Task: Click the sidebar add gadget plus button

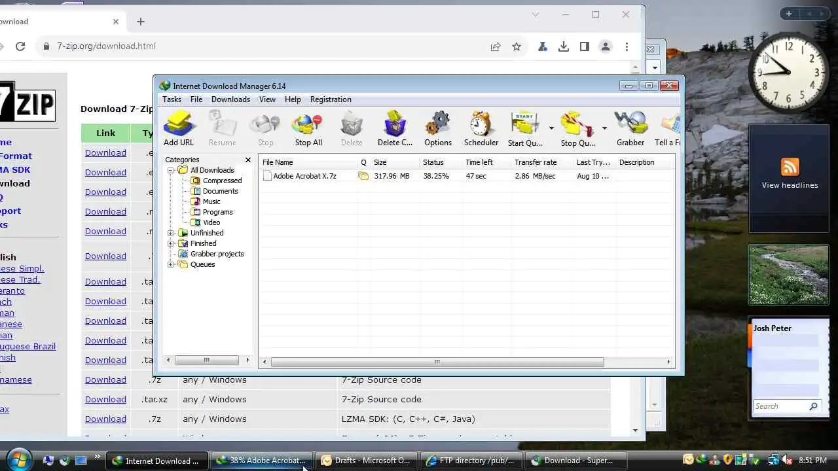Action: [x=789, y=14]
